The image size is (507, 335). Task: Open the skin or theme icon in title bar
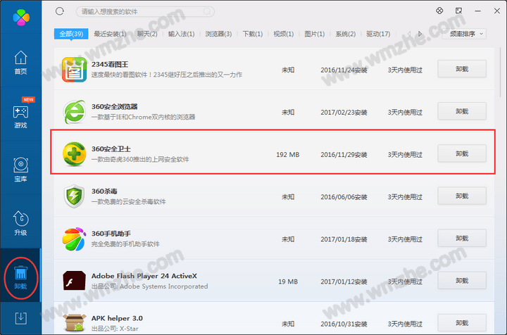coord(439,11)
